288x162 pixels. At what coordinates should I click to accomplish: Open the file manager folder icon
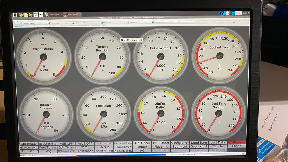[x=26, y=15]
